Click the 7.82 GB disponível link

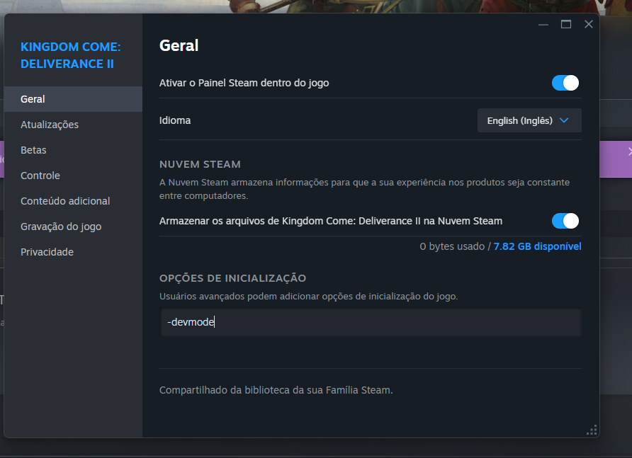[537, 246]
